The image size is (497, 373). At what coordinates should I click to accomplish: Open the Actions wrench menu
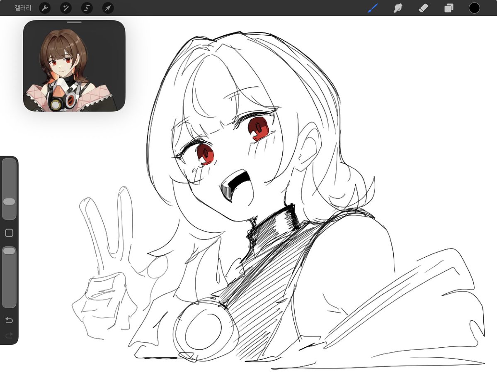pos(45,8)
